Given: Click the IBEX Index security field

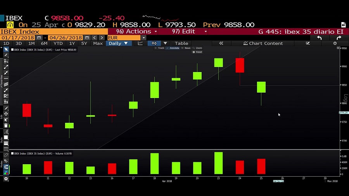Looking at the screenshot, I should pos(54,31).
